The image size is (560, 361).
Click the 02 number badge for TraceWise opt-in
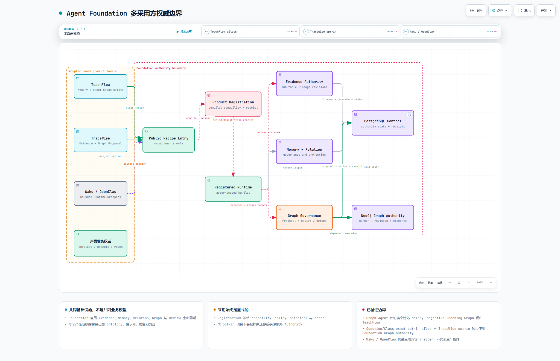[x=306, y=31]
